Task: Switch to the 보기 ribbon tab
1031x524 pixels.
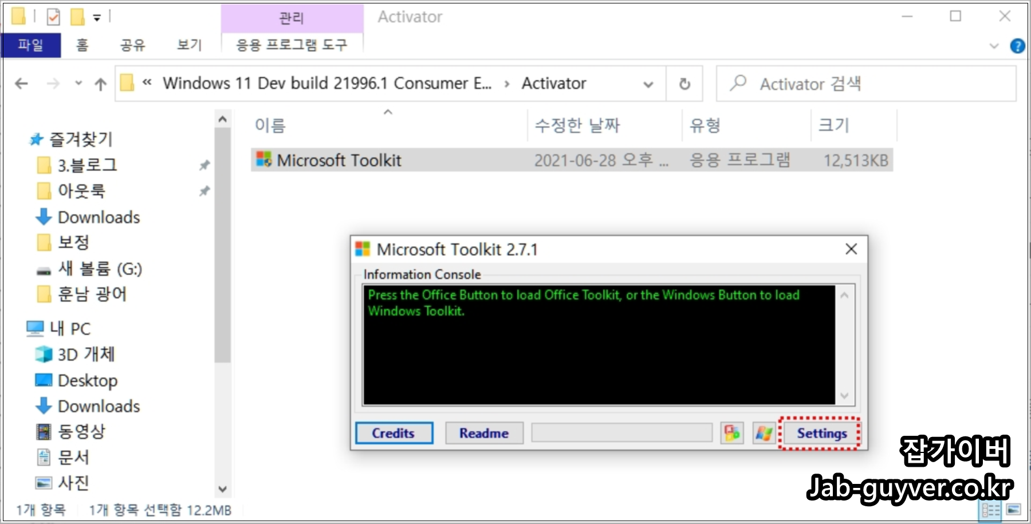Action: tap(190, 45)
